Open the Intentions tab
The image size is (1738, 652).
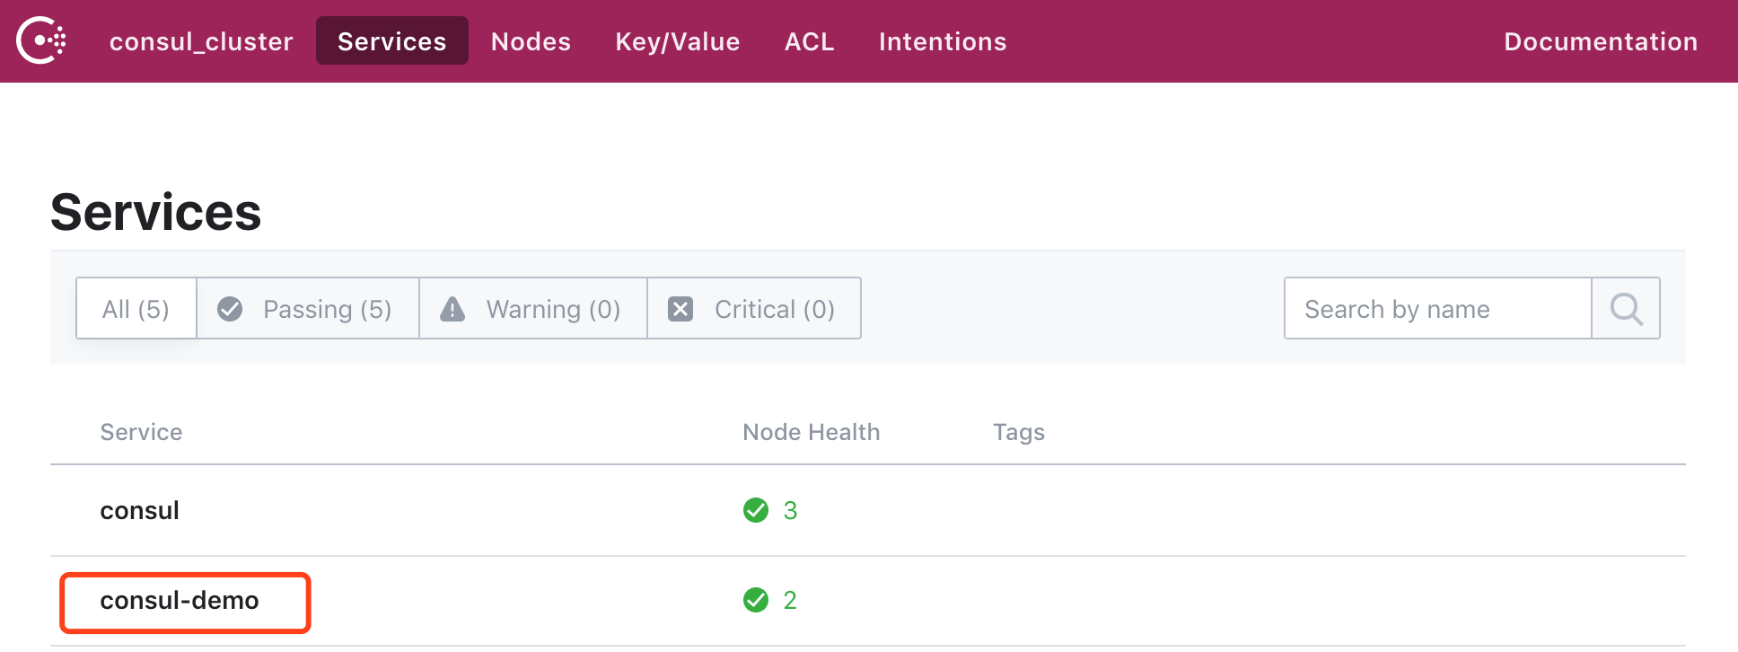pyautogui.click(x=943, y=41)
